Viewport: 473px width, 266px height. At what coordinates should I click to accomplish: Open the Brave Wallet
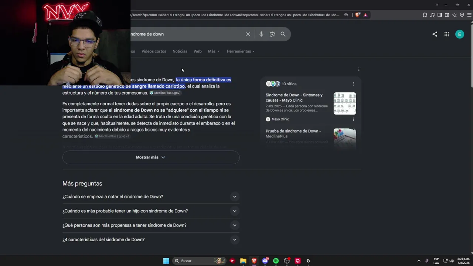[x=447, y=15]
